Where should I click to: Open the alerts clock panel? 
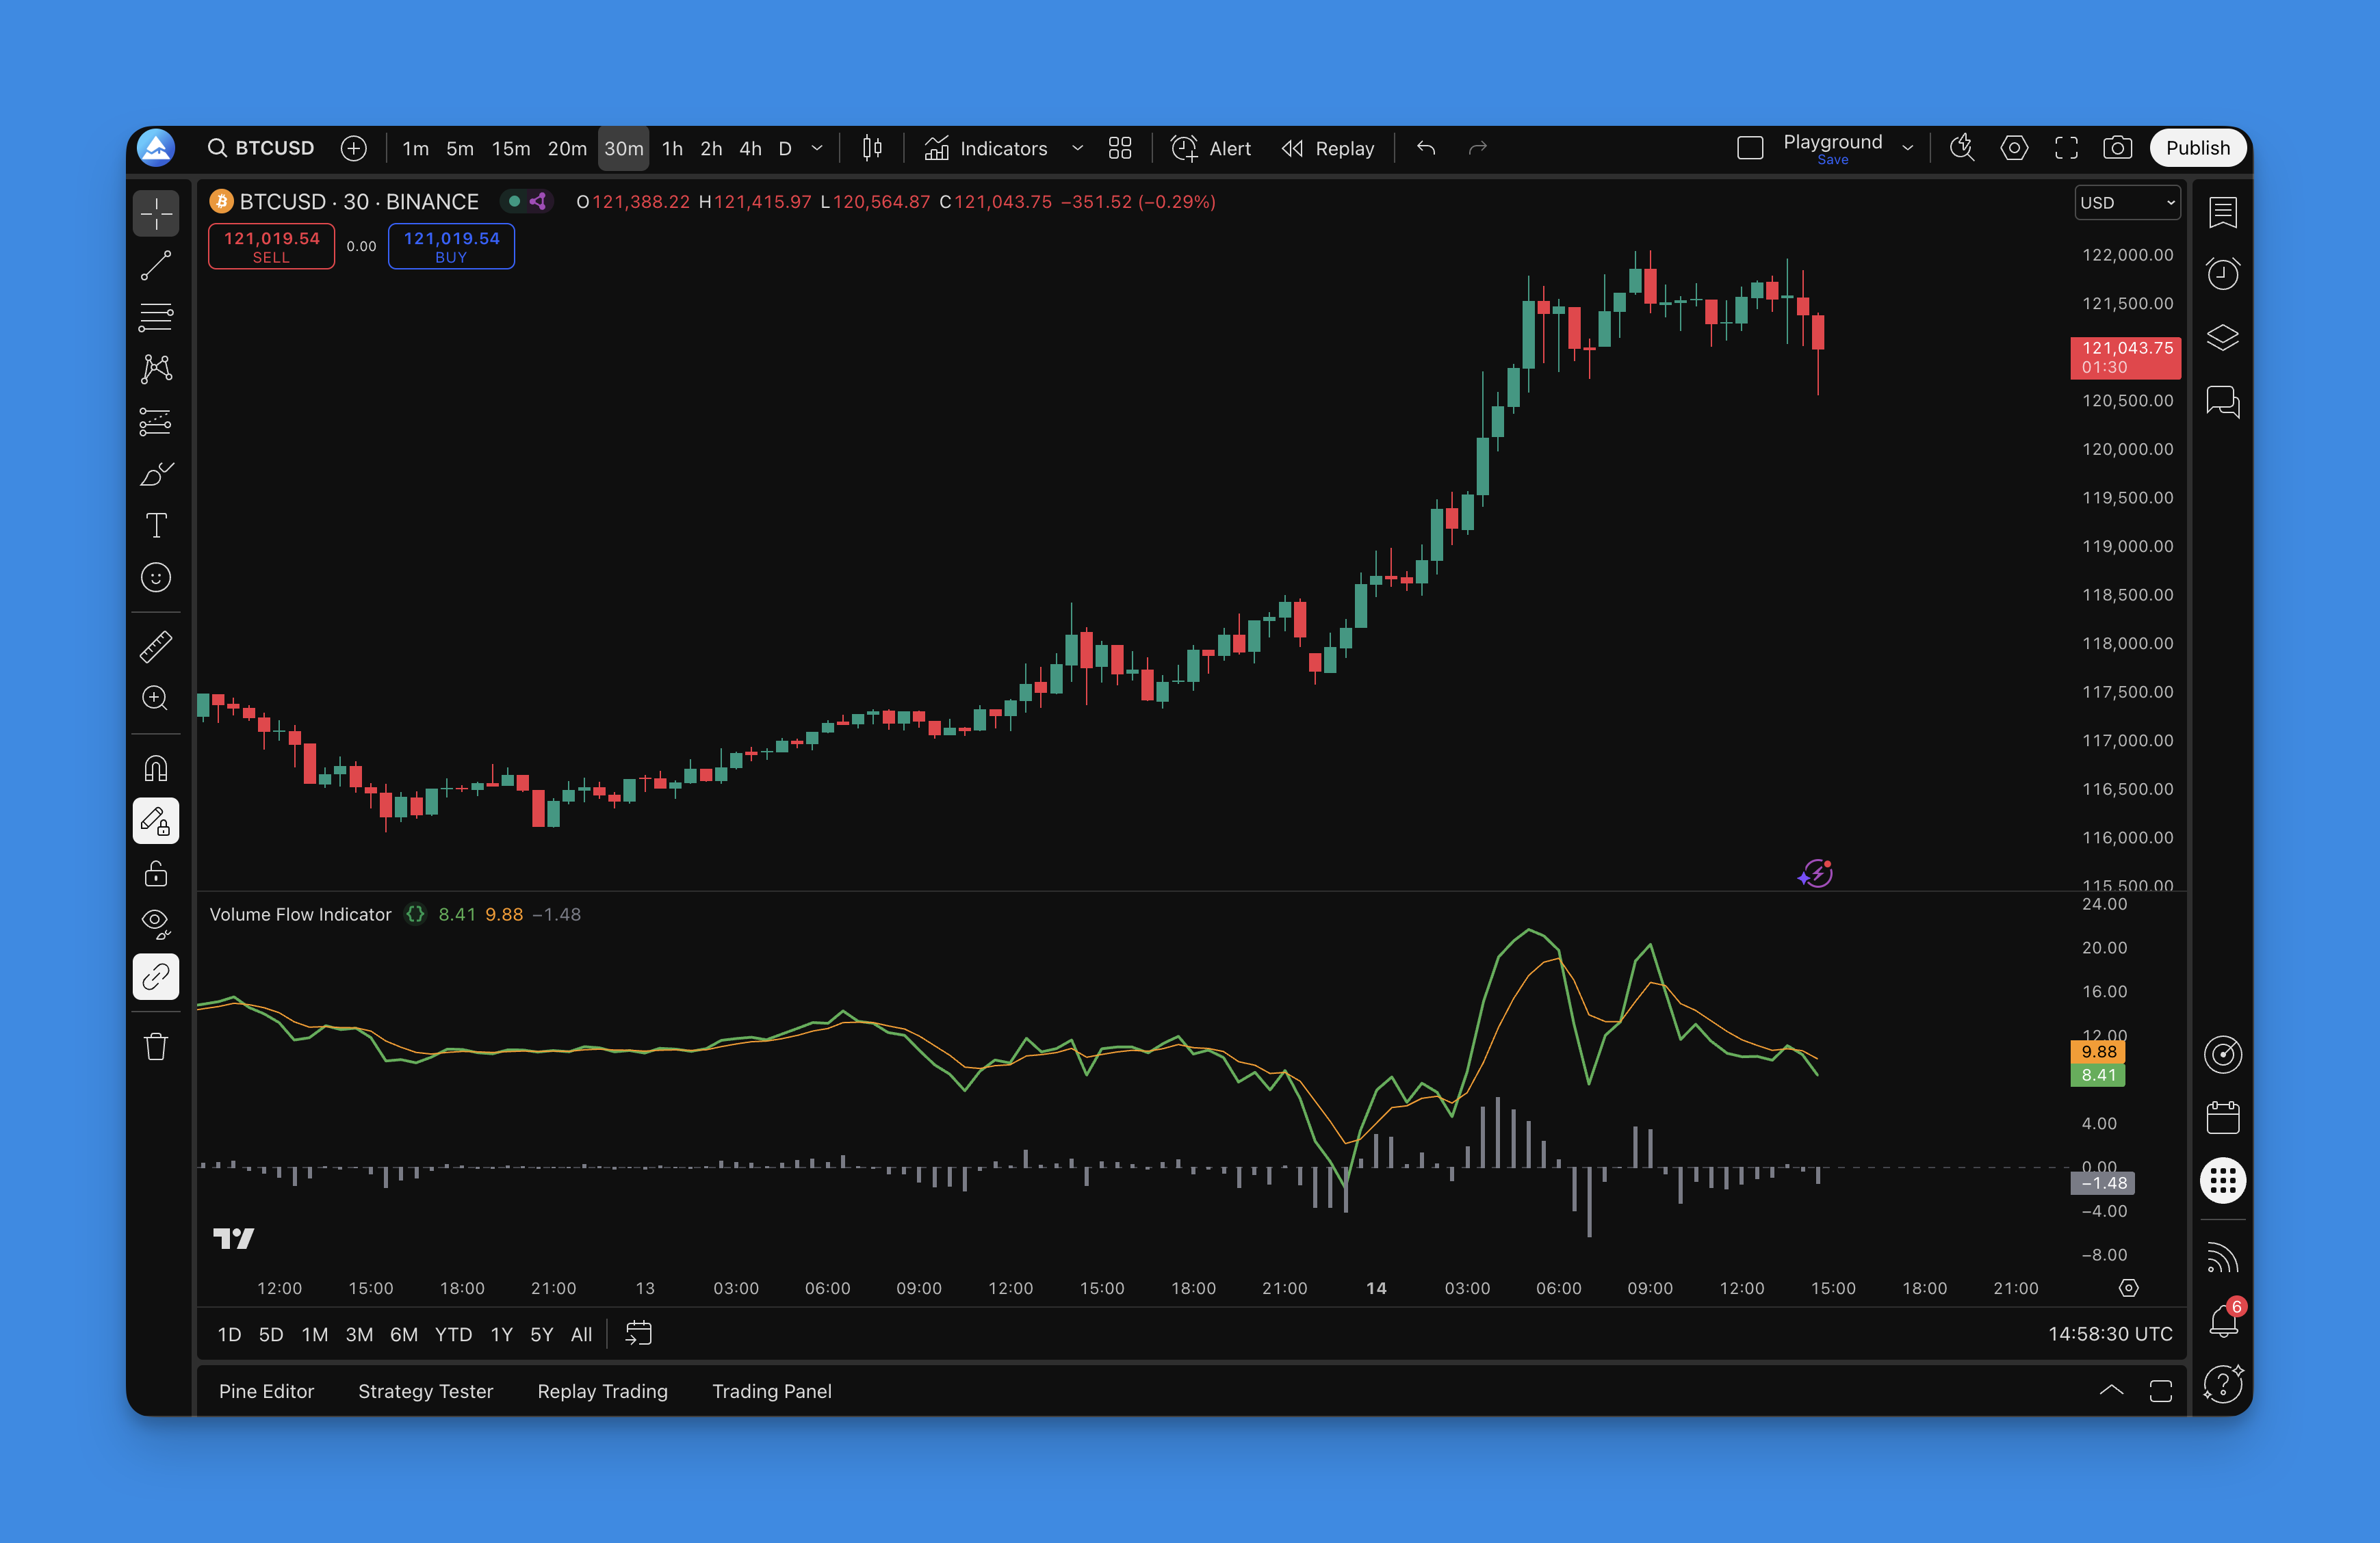2223,274
